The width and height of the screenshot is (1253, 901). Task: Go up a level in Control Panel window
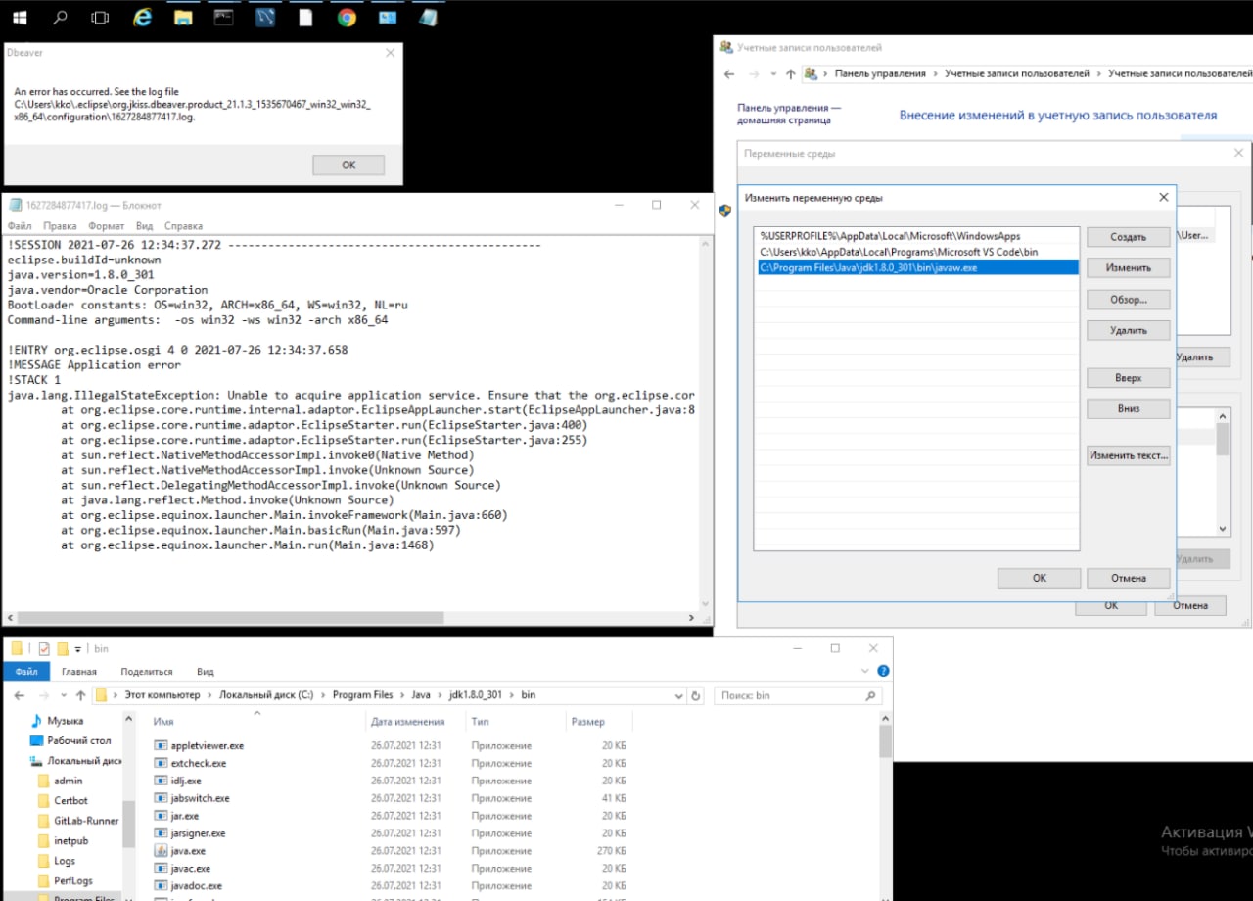791,74
